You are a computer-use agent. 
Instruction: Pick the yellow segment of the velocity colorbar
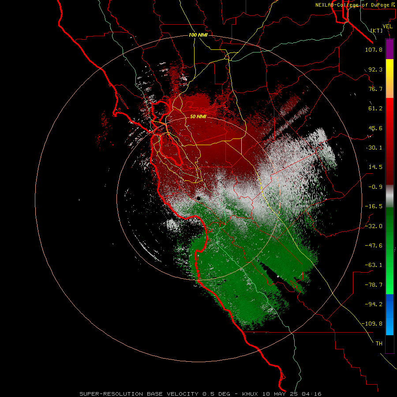coord(390,79)
